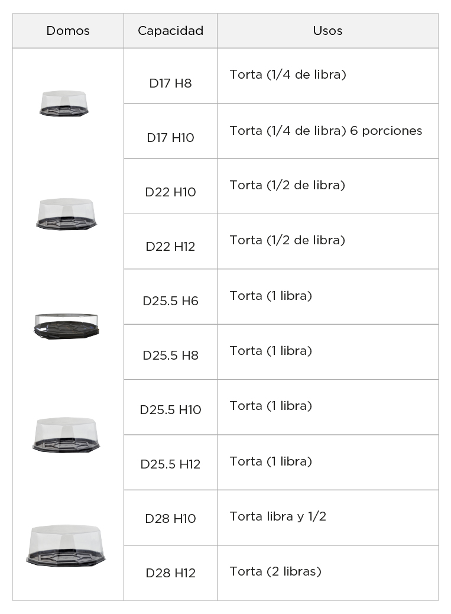Click the D25.5 H6 capacity cell
This screenshot has width=451, height=614.
click(171, 297)
